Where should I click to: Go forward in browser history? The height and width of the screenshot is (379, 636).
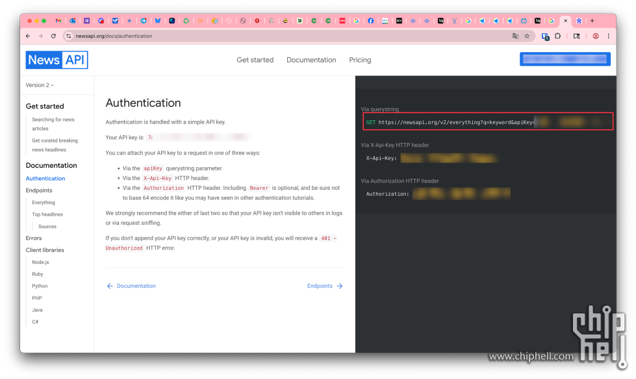click(40, 36)
